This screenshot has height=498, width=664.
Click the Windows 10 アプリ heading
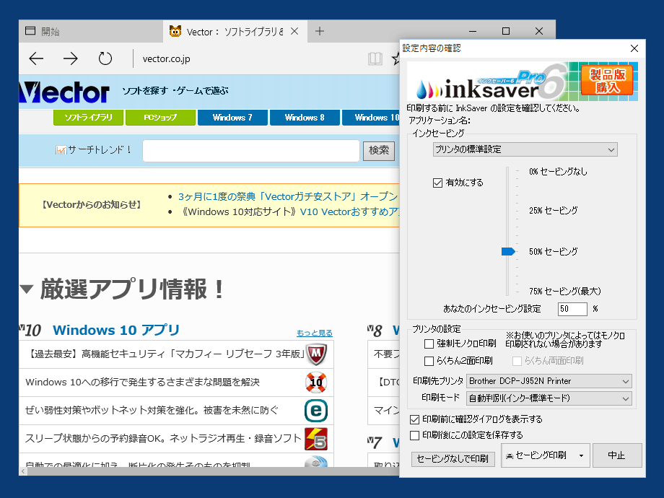116,331
